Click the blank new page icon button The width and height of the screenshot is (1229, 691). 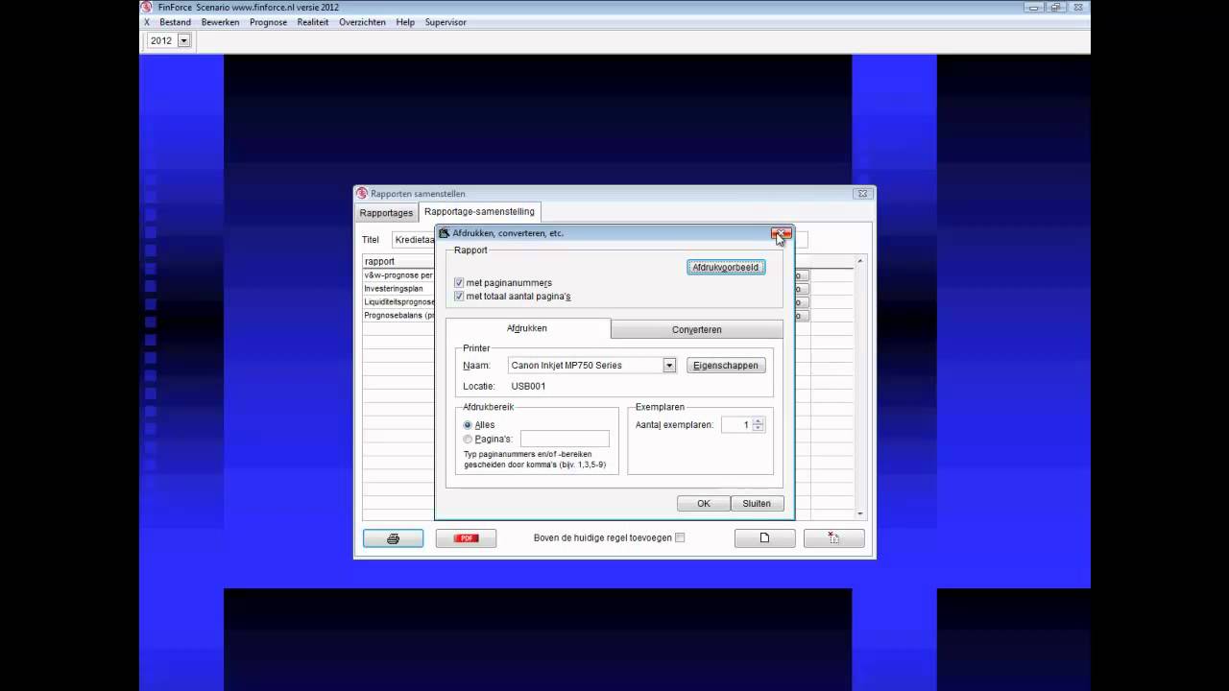pos(764,538)
